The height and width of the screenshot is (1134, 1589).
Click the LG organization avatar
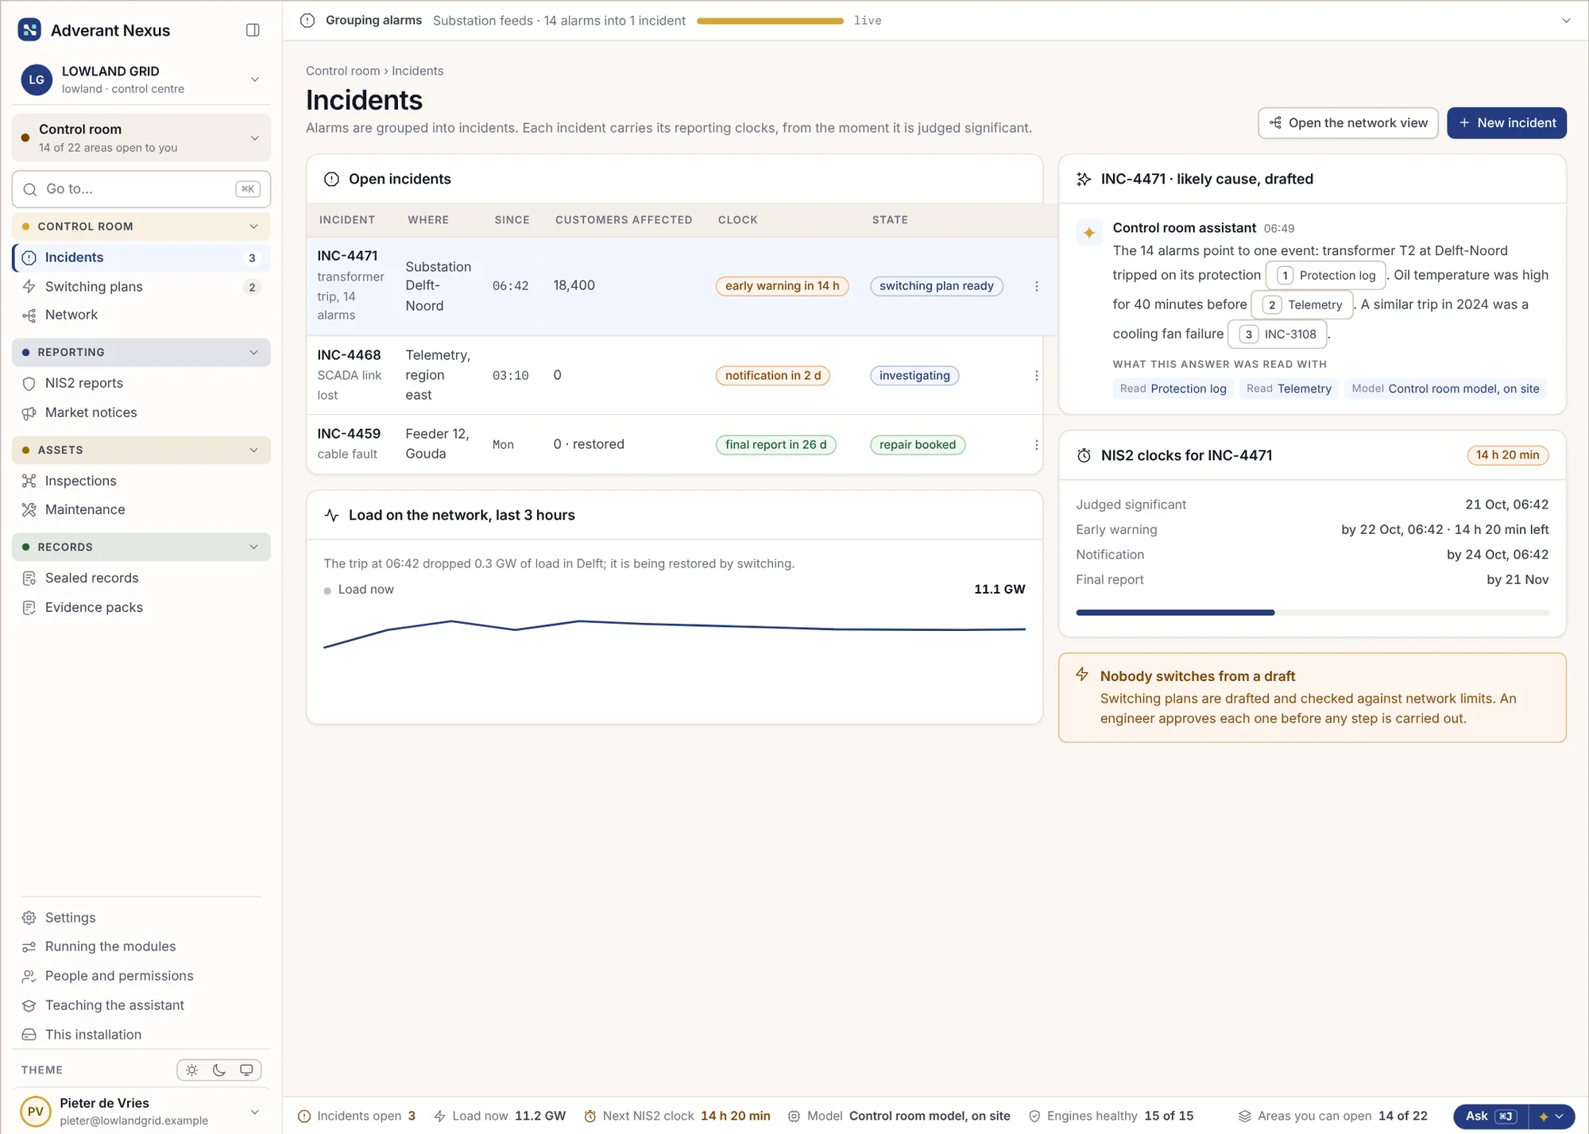(x=37, y=79)
